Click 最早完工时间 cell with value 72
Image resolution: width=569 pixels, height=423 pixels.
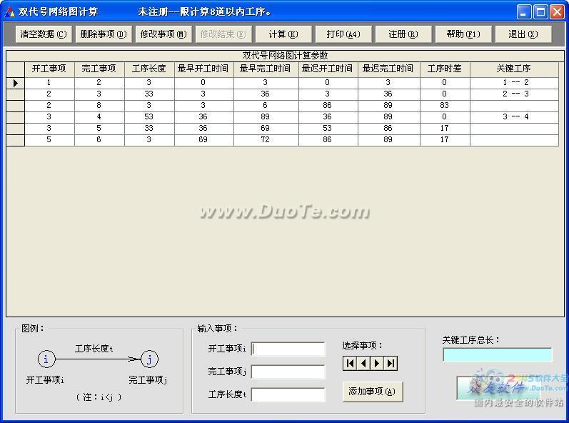click(266, 140)
